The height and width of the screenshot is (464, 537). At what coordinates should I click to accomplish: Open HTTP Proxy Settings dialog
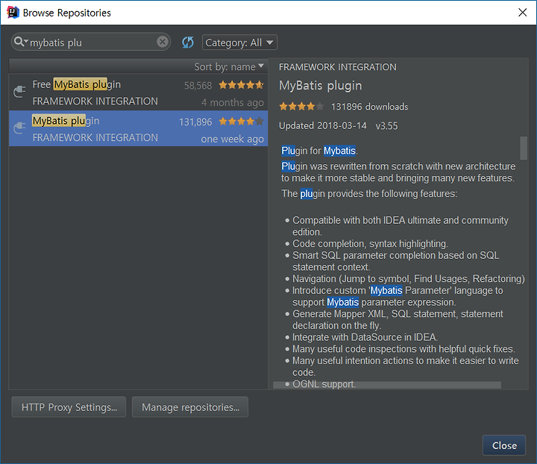point(69,407)
